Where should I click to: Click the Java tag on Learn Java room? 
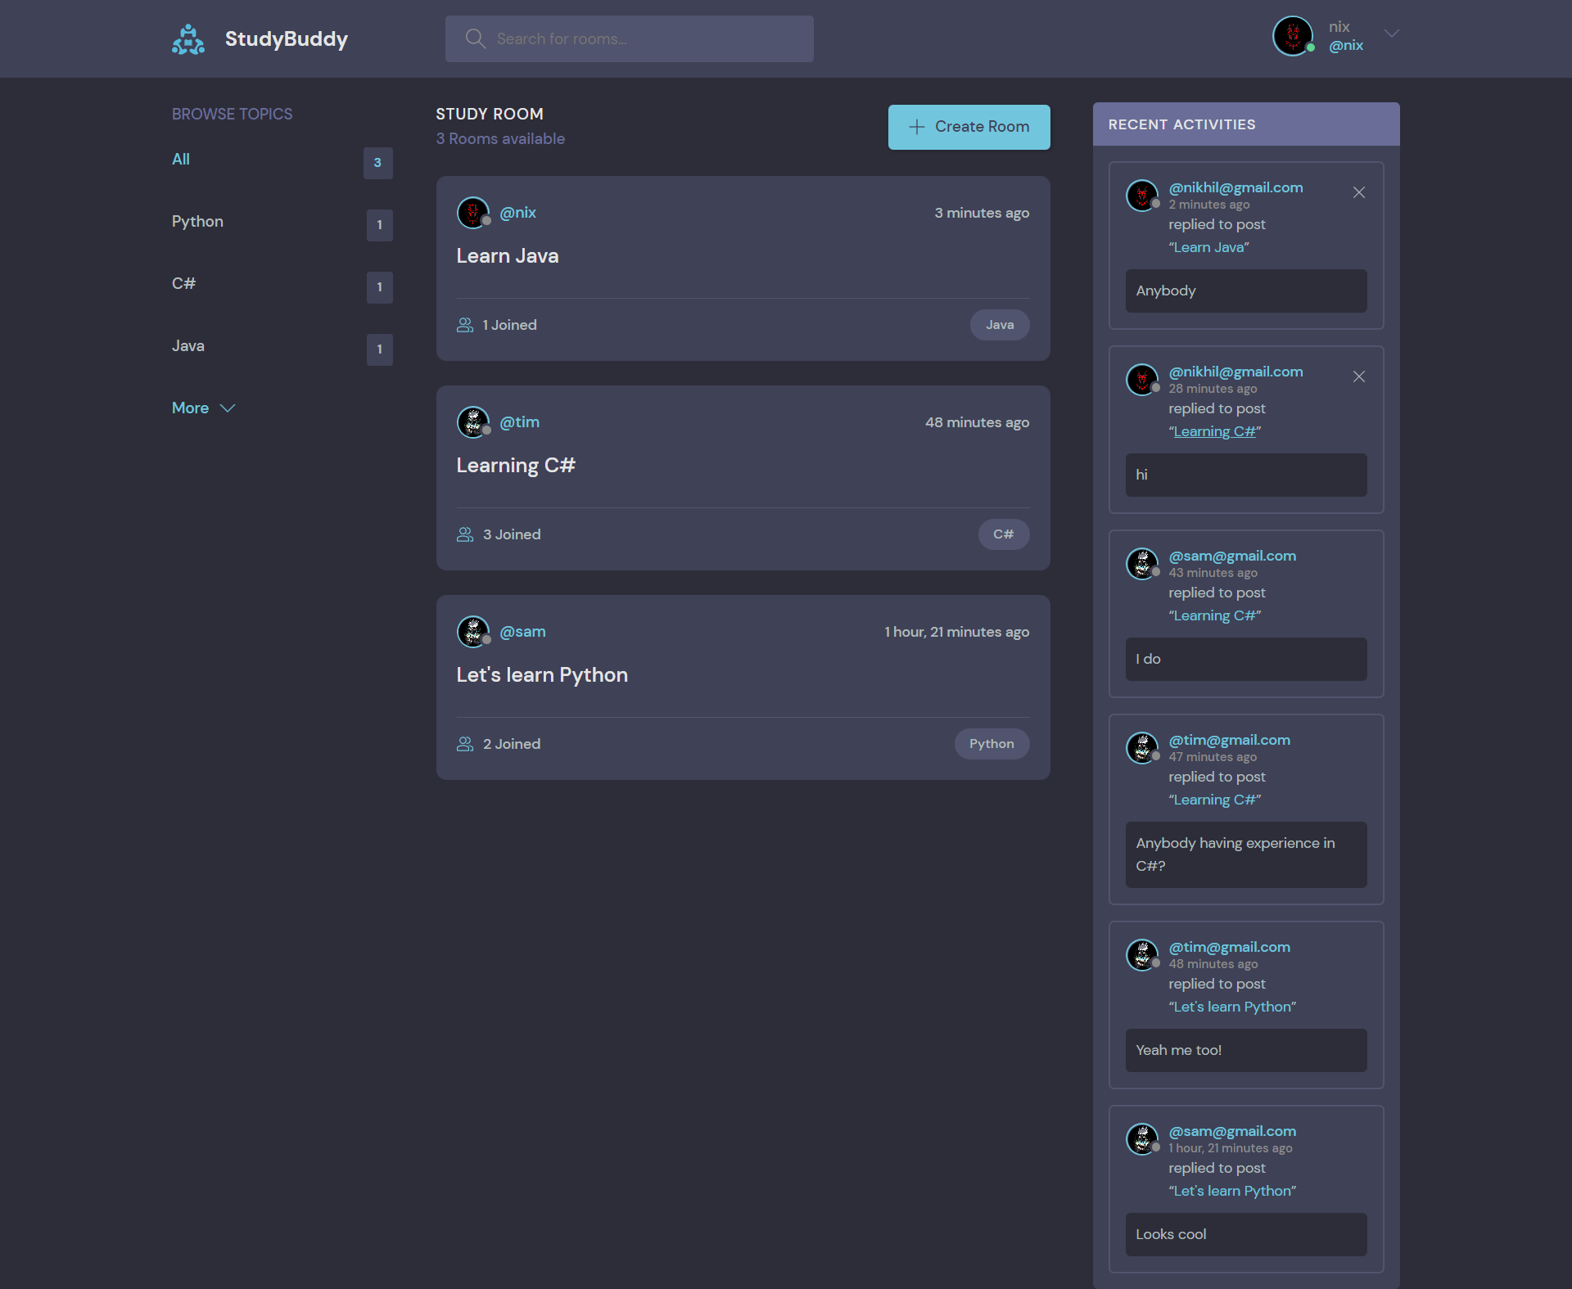tap(999, 324)
